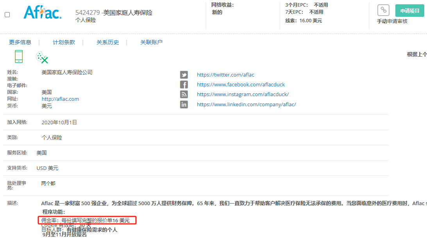Click the LinkedIn icon

184,104
